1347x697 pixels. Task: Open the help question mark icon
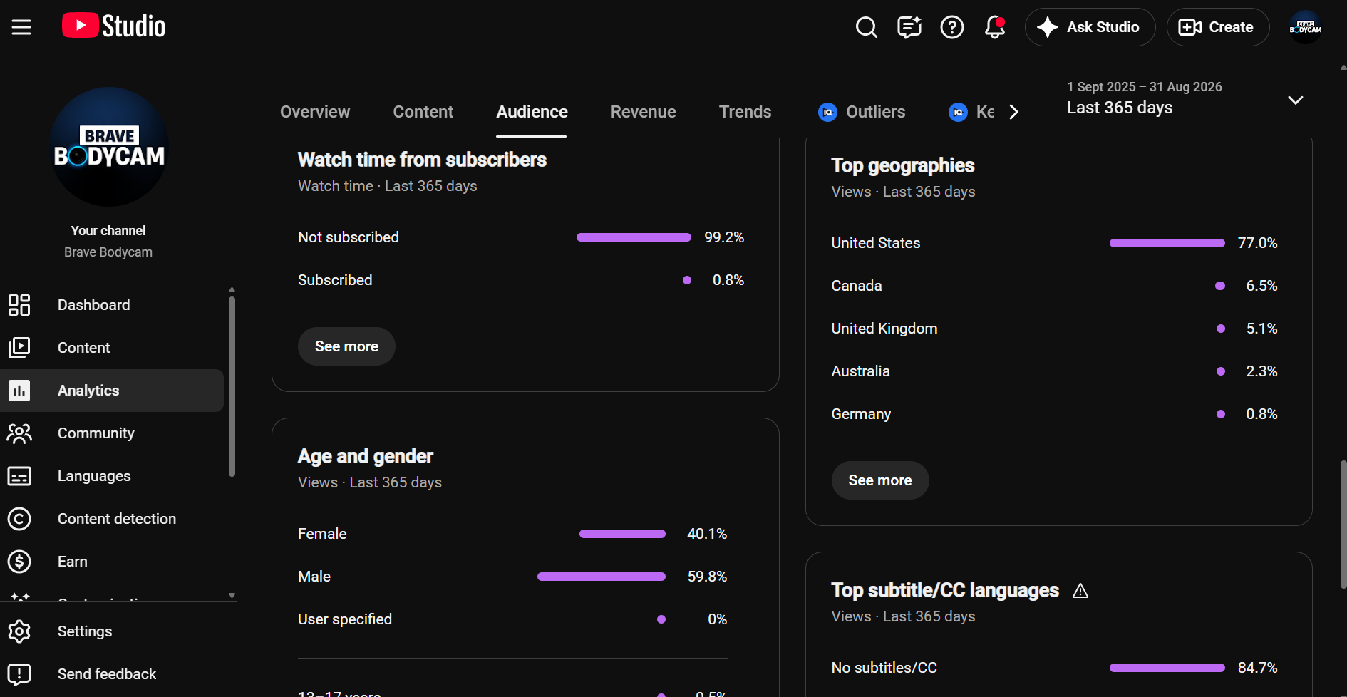[x=951, y=27]
